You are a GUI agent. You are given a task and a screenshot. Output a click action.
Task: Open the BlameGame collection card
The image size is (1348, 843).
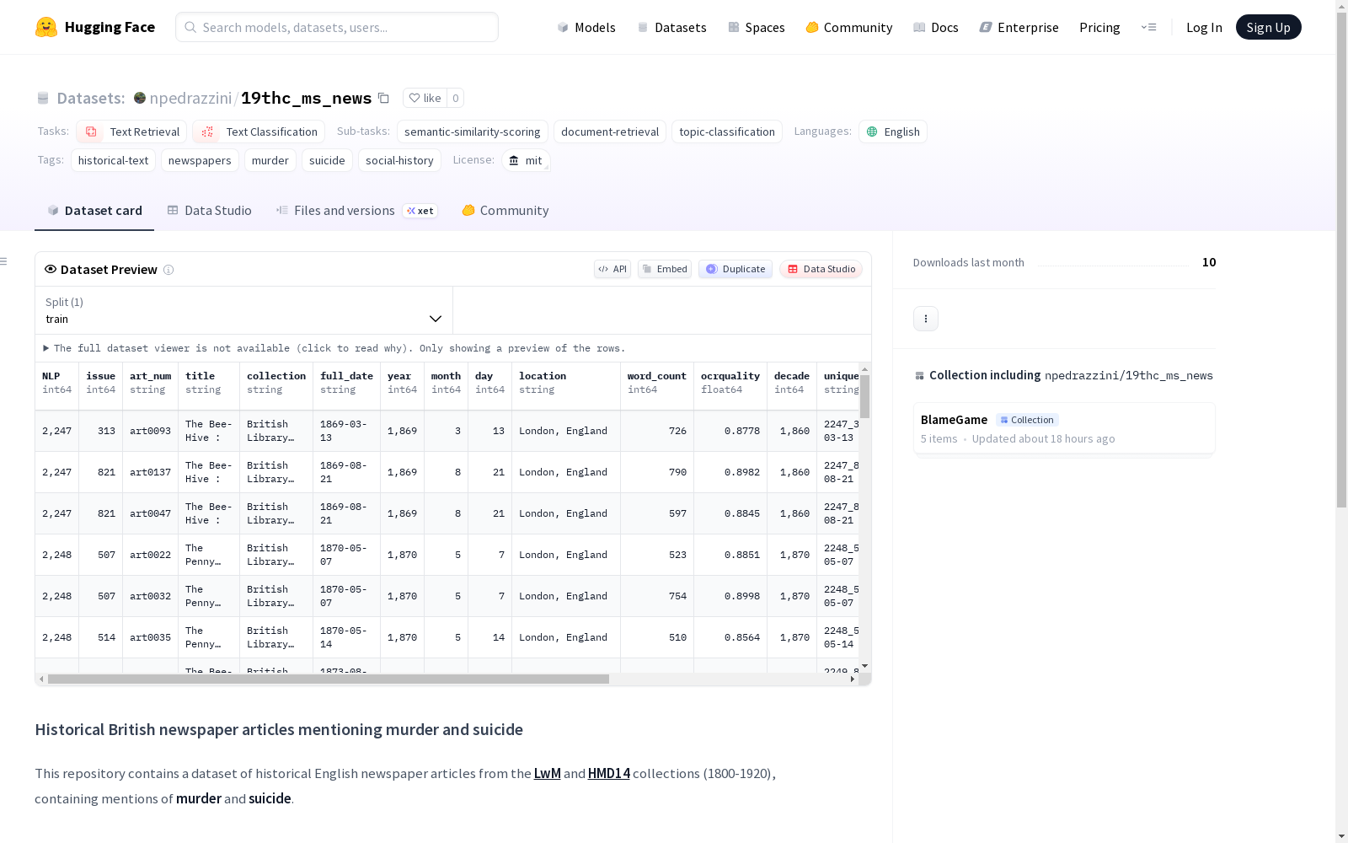[x=1064, y=428]
